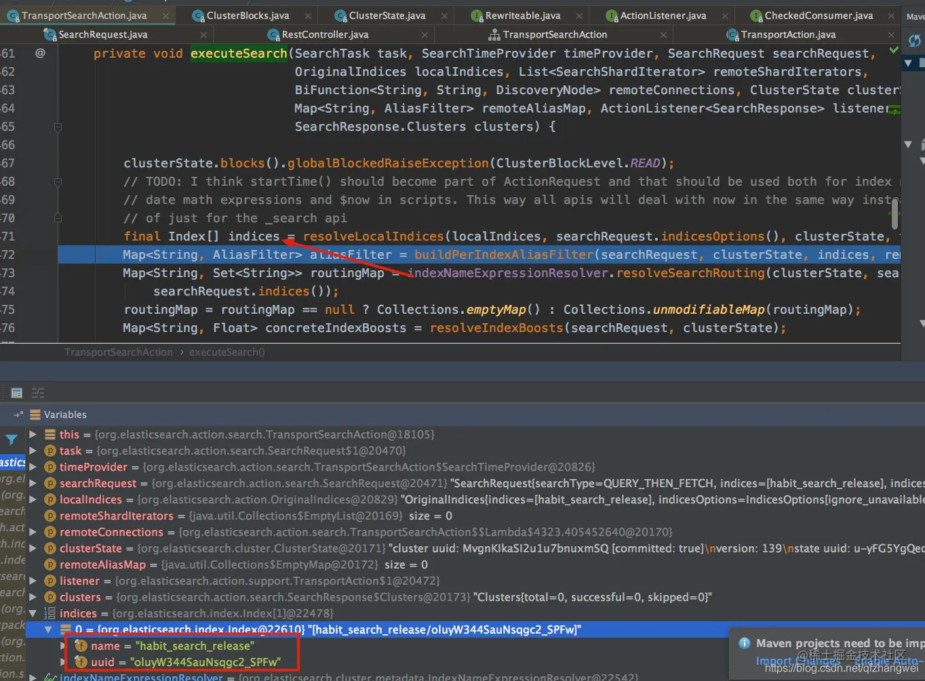
Task: Click resolveLocalIndices call in the editor
Action: (374, 236)
